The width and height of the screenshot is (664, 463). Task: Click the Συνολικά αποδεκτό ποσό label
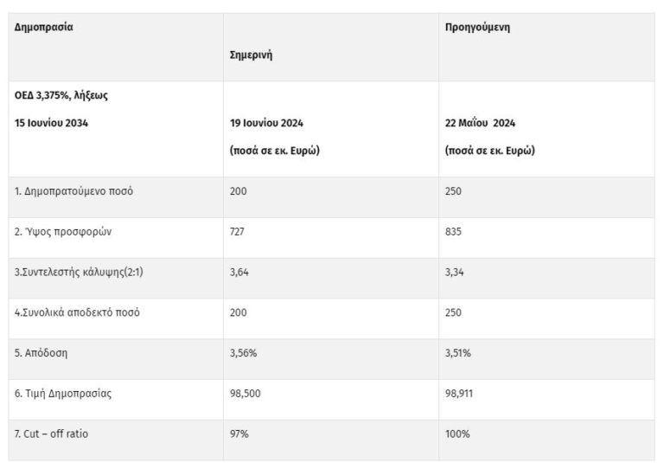click(78, 312)
